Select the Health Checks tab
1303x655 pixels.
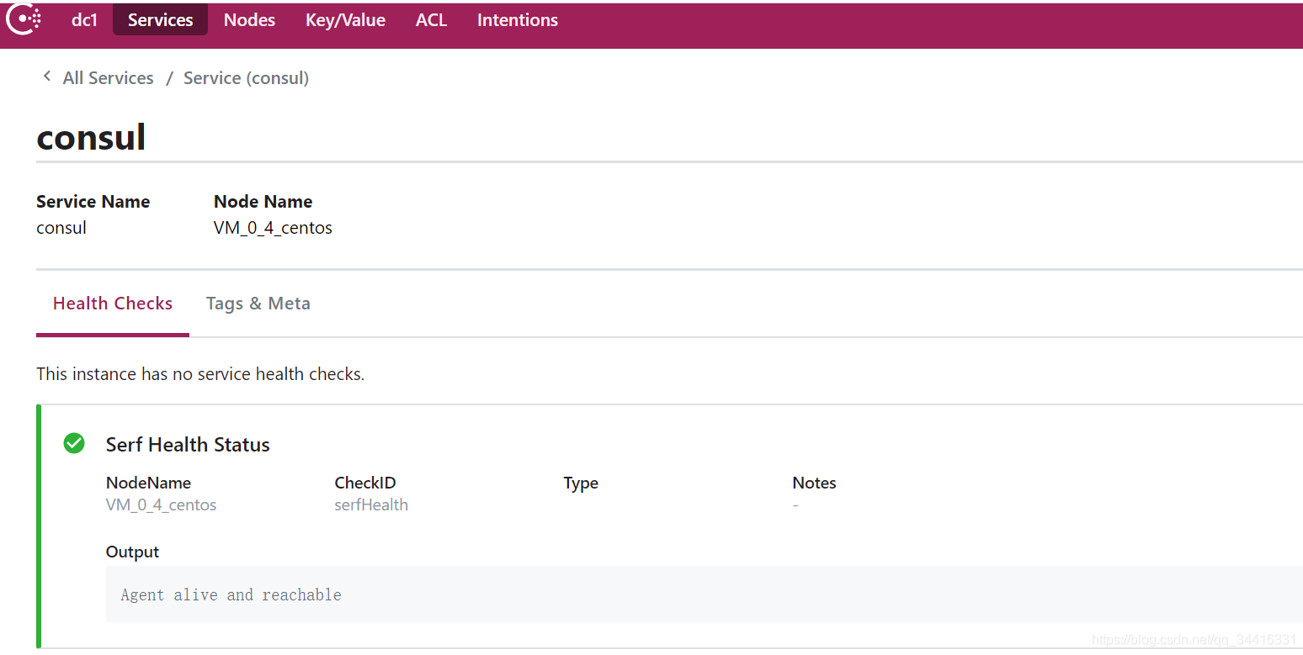(113, 304)
